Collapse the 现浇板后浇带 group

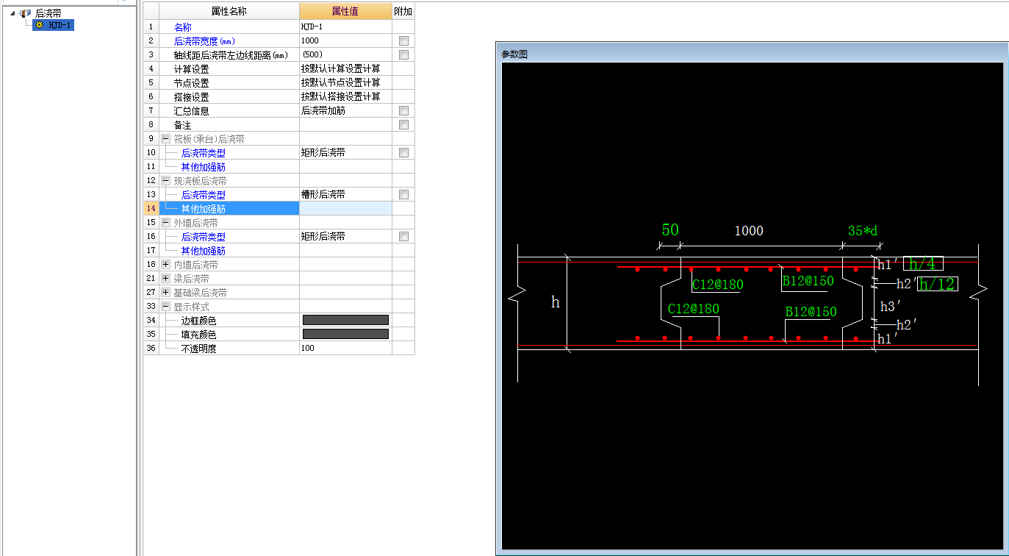pos(165,180)
